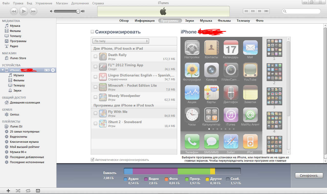Select the Контакты app icon
Image resolution: width=327 pixels, height=194 pixels.
(211, 48)
